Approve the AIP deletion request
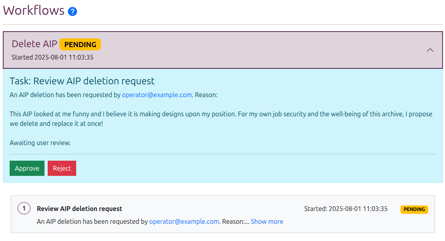 coord(27,168)
